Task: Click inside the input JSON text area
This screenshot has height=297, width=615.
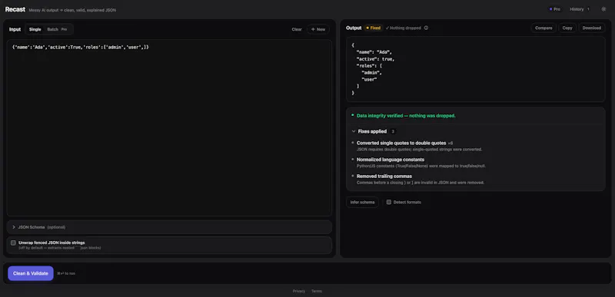Action: click(x=169, y=127)
